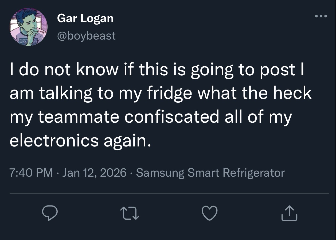Open Gar Logan's profile picture

(x=28, y=27)
